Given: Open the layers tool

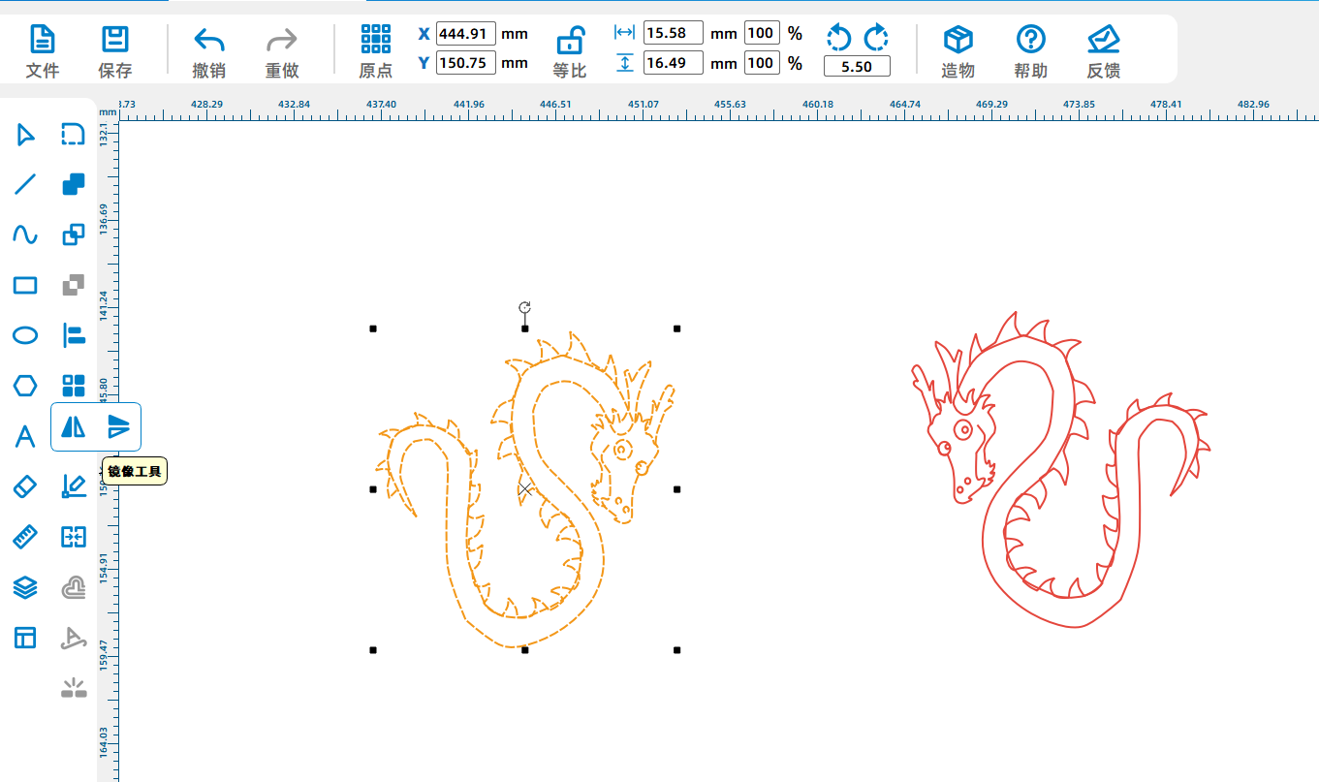Looking at the screenshot, I should point(25,587).
